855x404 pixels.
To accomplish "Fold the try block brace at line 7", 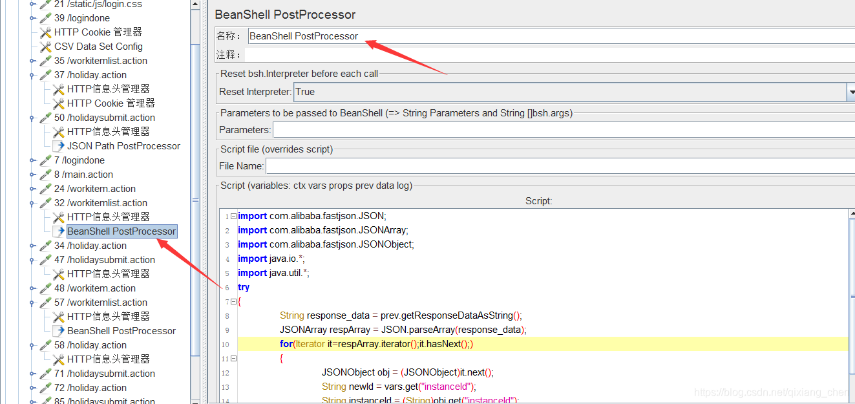I will [x=233, y=302].
